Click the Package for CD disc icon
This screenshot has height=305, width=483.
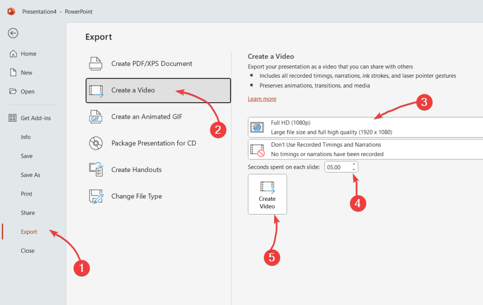(x=96, y=143)
